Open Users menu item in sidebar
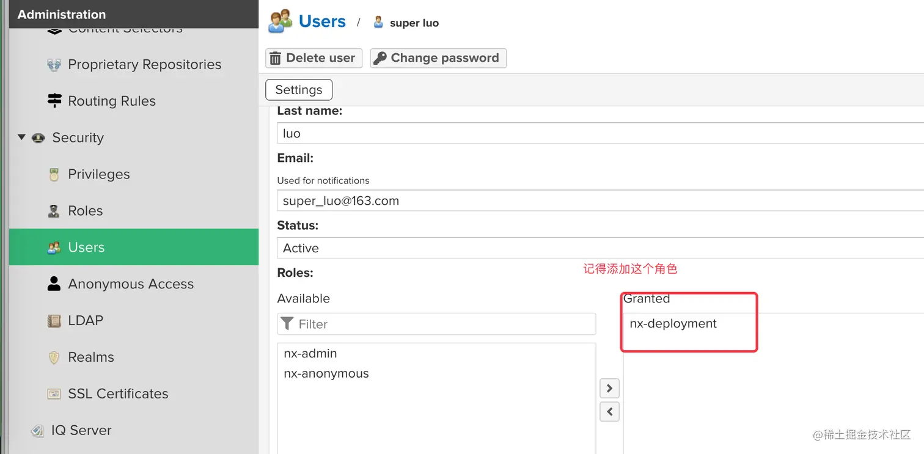Viewport: 924px width, 454px height. click(x=86, y=247)
